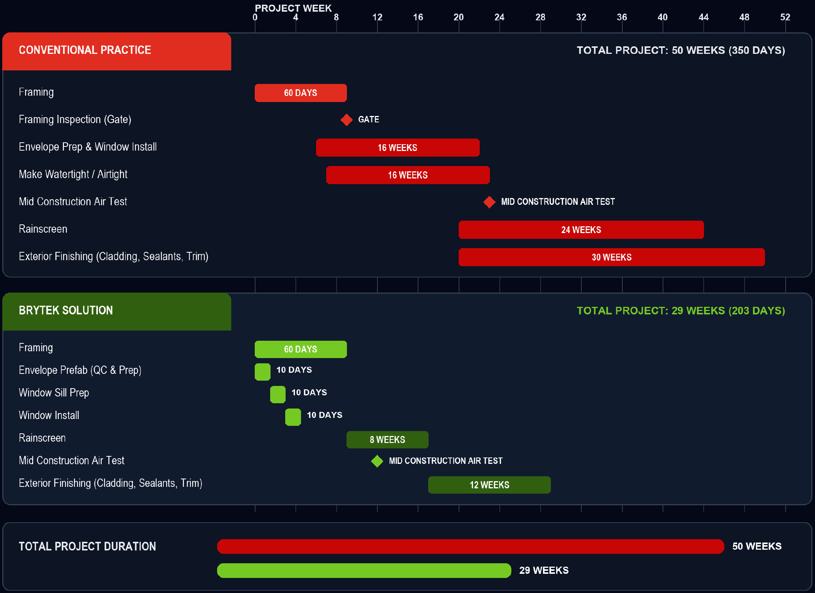Click week 0 on the top axis
The height and width of the screenshot is (593, 815).
[255, 17]
